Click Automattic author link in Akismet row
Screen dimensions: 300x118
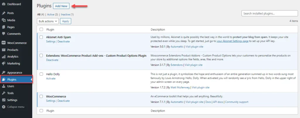tap(177, 46)
